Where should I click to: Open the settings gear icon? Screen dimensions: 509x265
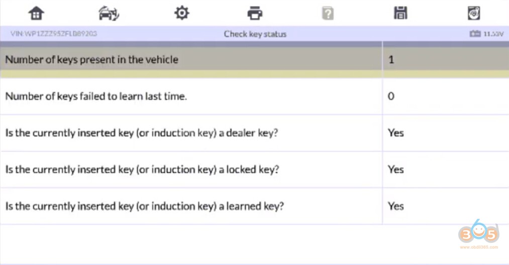click(x=181, y=13)
